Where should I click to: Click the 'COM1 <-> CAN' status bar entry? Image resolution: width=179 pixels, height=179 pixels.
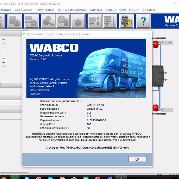point(167,176)
